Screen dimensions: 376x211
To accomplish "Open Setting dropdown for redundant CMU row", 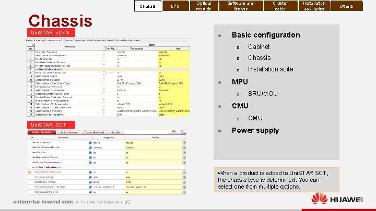I will (x=184, y=192).
